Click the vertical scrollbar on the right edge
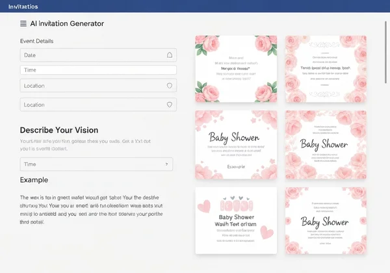The height and width of the screenshot is (273, 390). [385, 52]
